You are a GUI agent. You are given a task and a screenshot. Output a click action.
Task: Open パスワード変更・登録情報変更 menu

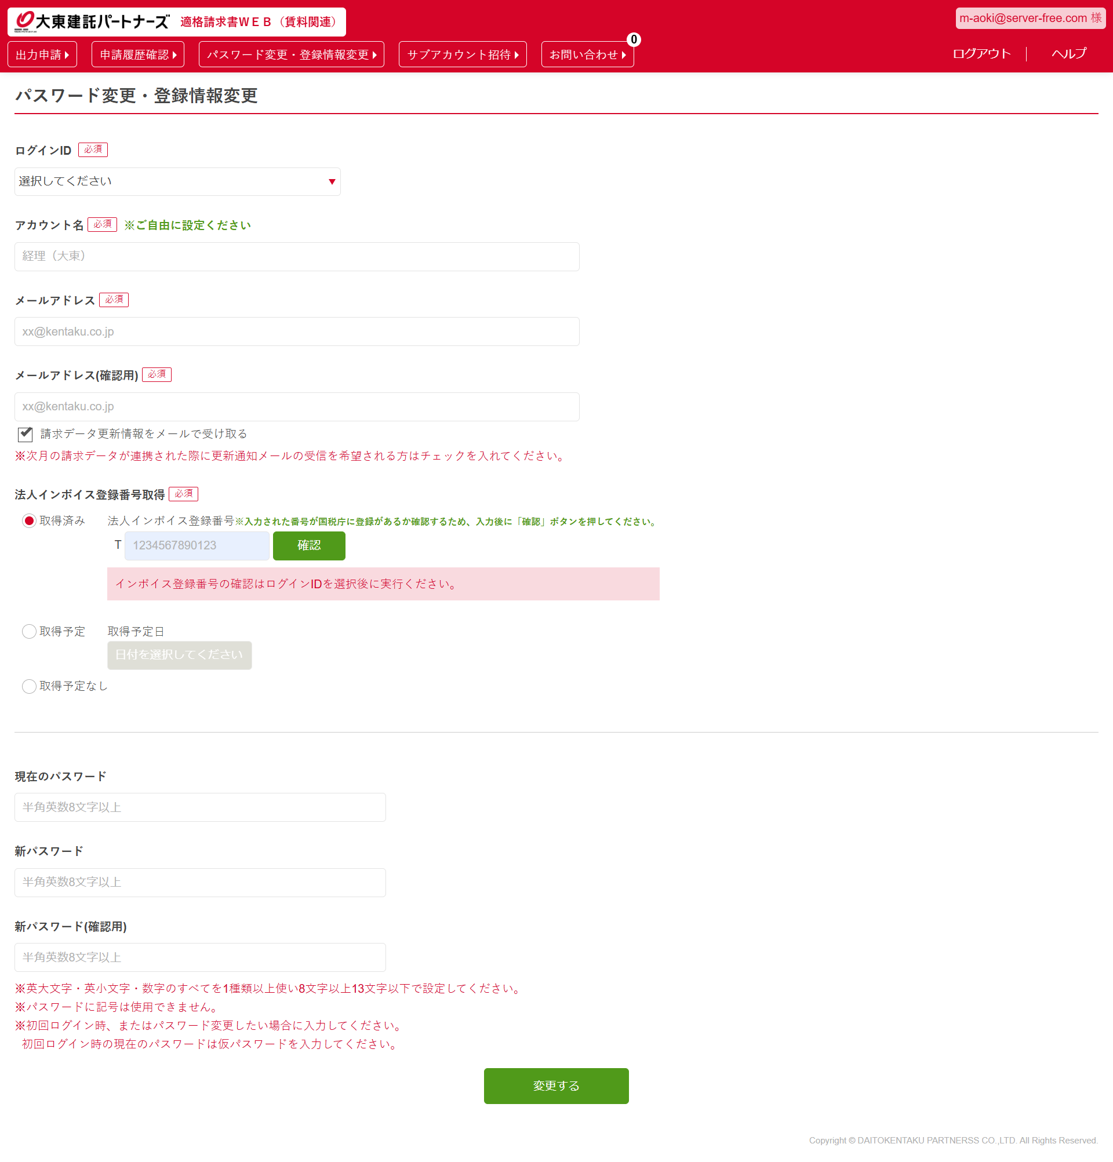coord(291,54)
